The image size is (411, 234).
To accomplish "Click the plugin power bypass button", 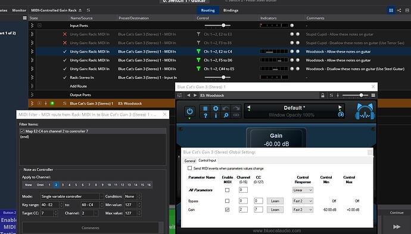I will click(x=189, y=112).
